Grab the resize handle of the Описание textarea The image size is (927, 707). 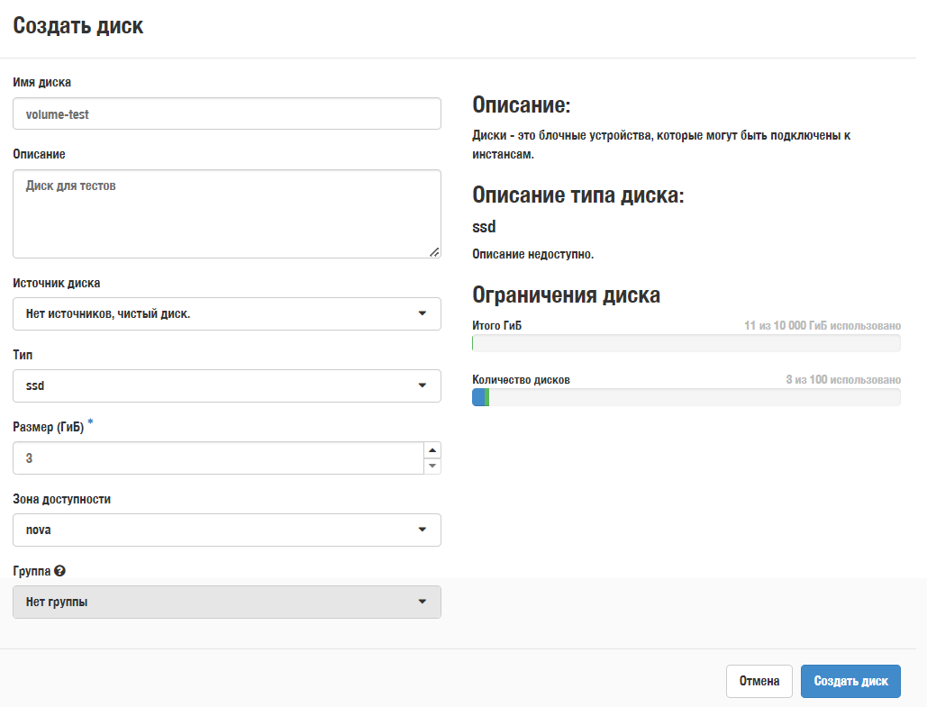(435, 252)
